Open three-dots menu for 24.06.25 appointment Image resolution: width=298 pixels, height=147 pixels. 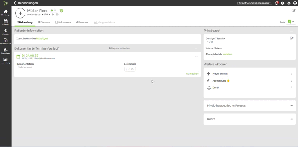tap(197, 57)
